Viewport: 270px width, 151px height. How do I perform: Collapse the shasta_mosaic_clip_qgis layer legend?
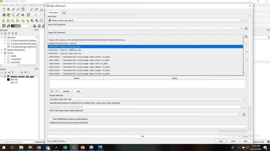click(2, 76)
